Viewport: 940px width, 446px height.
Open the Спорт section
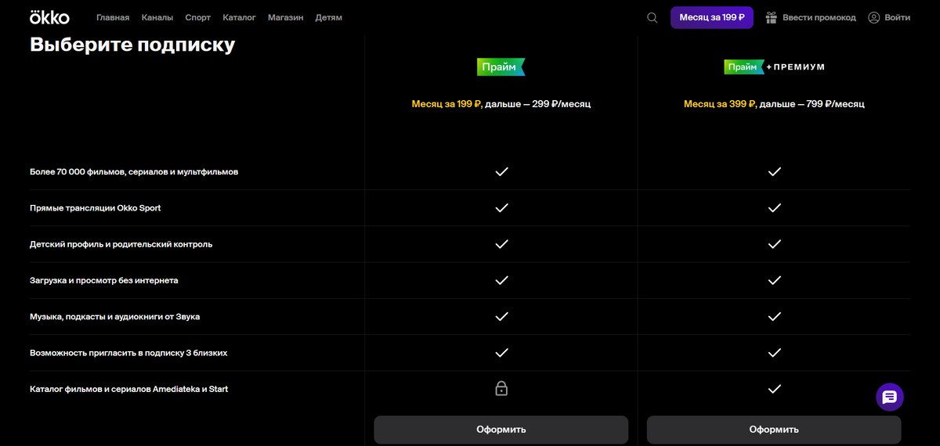click(x=198, y=17)
